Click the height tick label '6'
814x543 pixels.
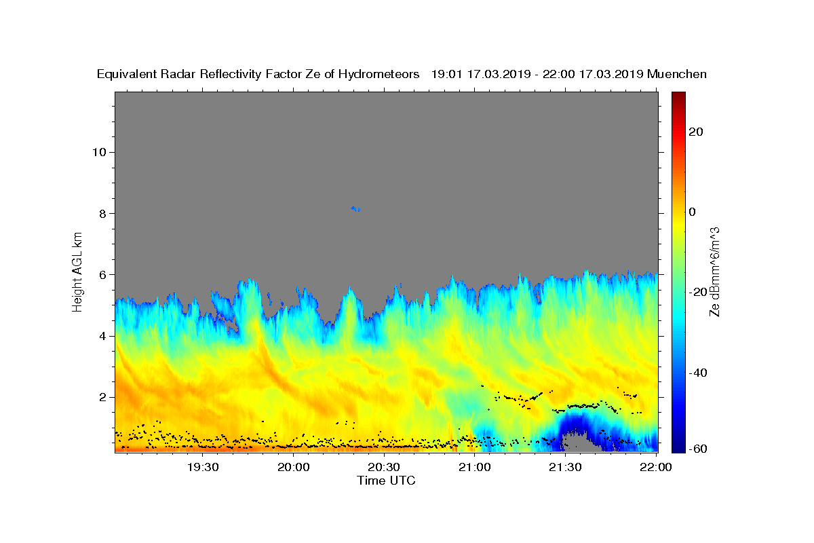(x=102, y=274)
